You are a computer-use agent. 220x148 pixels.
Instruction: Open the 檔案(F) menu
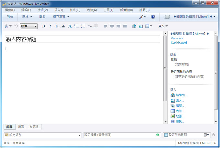(10, 10)
